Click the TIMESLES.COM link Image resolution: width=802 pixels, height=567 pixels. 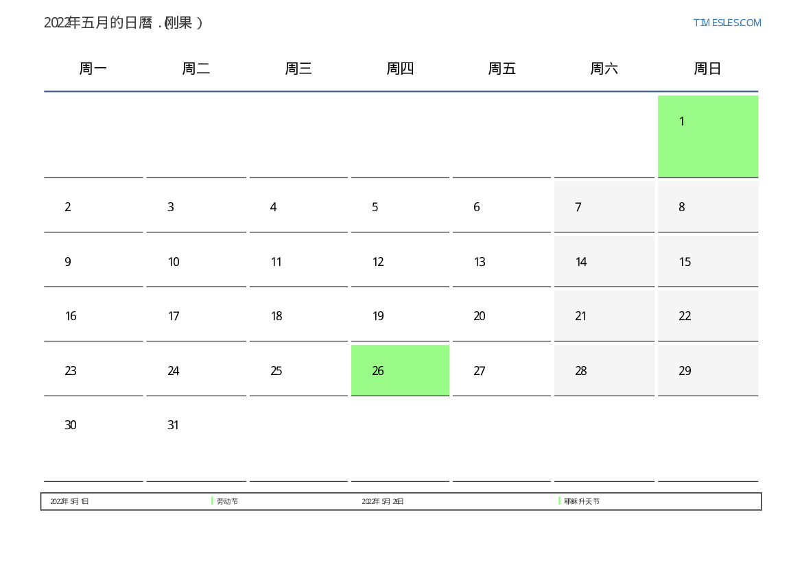click(x=727, y=23)
